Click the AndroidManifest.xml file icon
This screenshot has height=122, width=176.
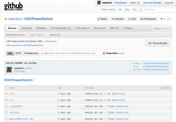6,119
